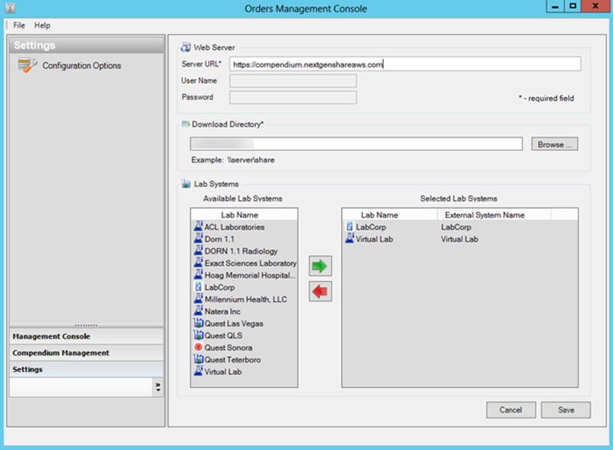
Task: Minimize the Orders Management Console window
Action: (555, 6)
